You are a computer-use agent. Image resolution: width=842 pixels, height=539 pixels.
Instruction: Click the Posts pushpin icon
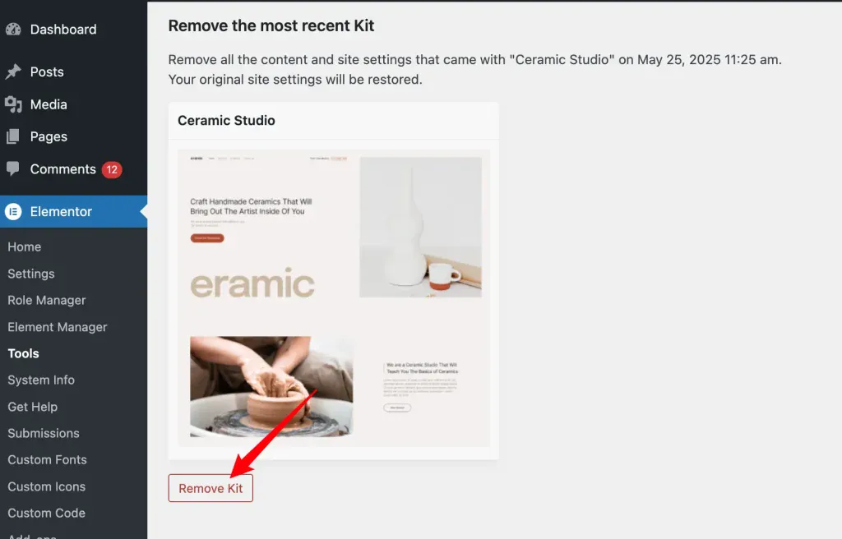tap(13, 71)
